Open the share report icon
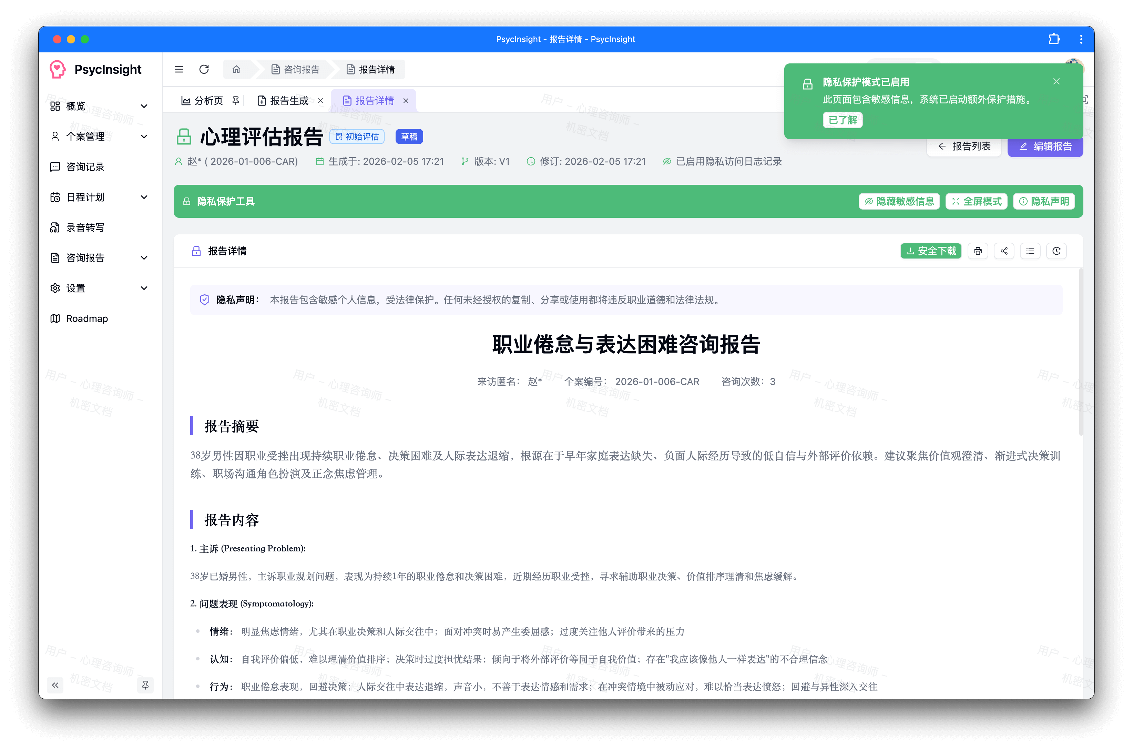1133x750 pixels. [x=1004, y=251]
